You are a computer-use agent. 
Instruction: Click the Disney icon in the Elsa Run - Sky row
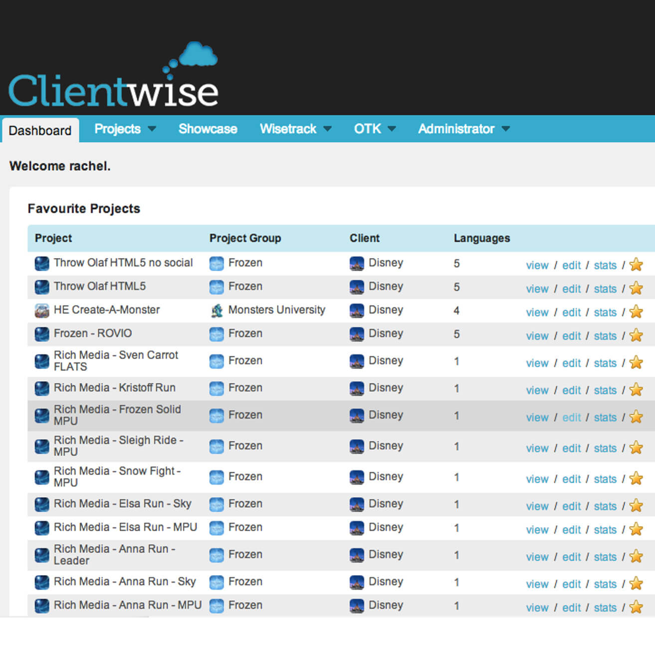357,504
